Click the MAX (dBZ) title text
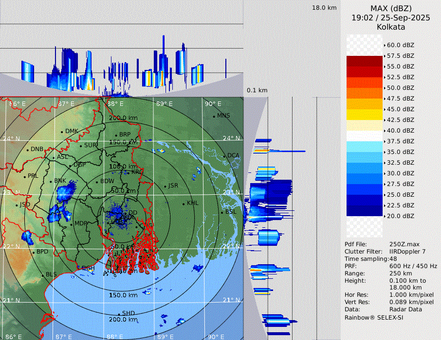The image size is (441, 340). pyautogui.click(x=391, y=8)
